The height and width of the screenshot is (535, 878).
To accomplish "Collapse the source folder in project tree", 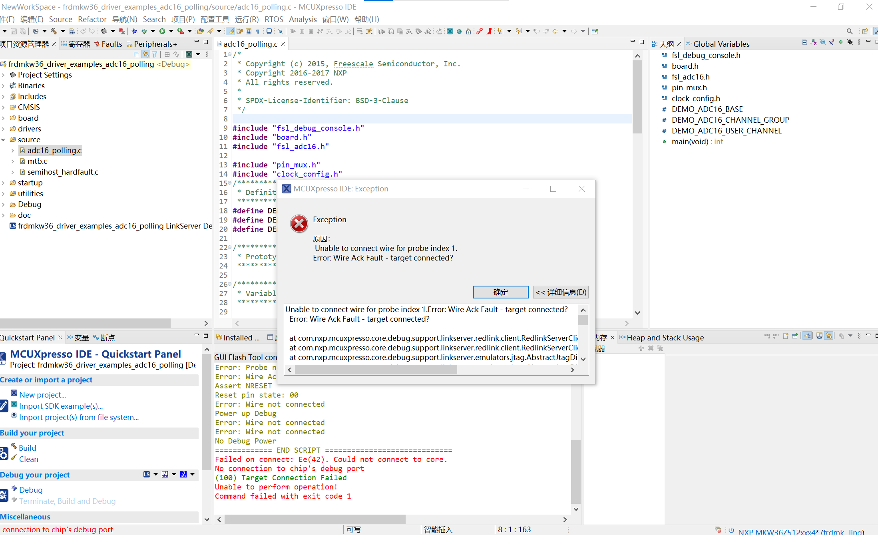I will pyautogui.click(x=4, y=140).
